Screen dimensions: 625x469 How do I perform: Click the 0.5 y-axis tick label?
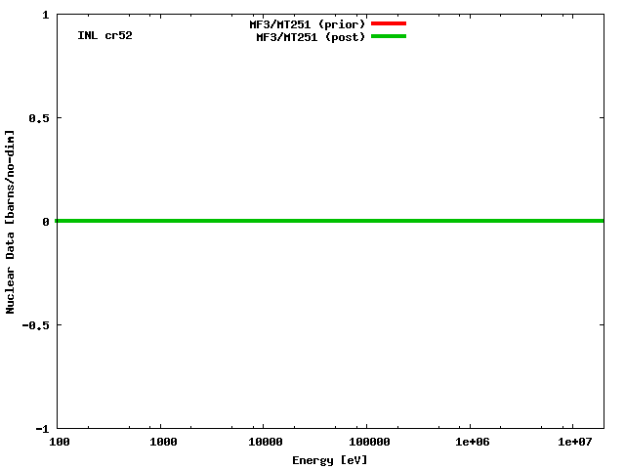[40, 118]
